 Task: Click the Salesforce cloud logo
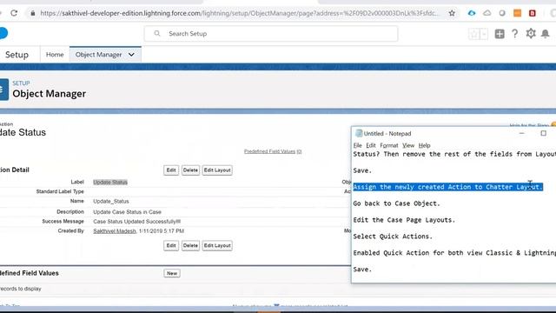point(3,33)
